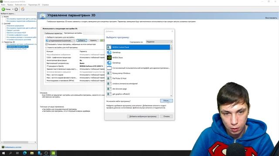Select Gameloop entry between NVIDIA Control Panel and NVIDIA Share

click(138, 52)
